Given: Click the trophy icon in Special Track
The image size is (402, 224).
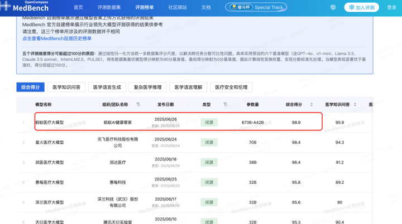Looking at the screenshot, I should click(x=232, y=7).
